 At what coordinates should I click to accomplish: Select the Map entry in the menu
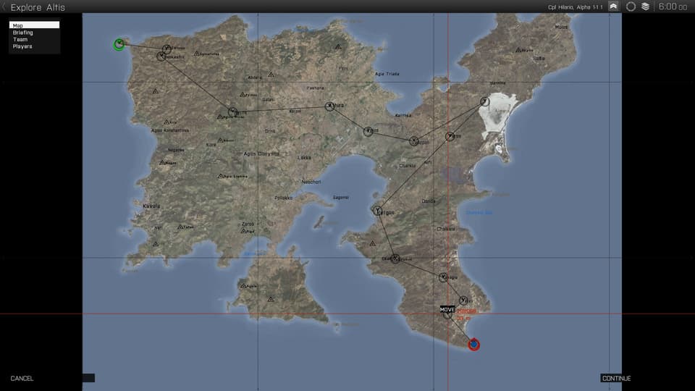point(34,25)
